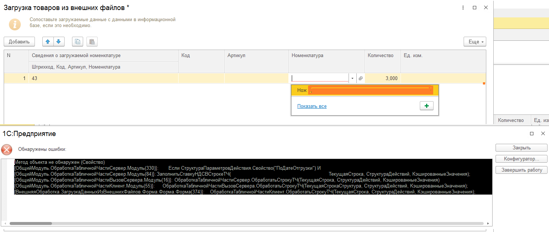Click the Количество column header in table
Image resolution: width=549 pixels, height=232 pixels.
[x=383, y=61]
